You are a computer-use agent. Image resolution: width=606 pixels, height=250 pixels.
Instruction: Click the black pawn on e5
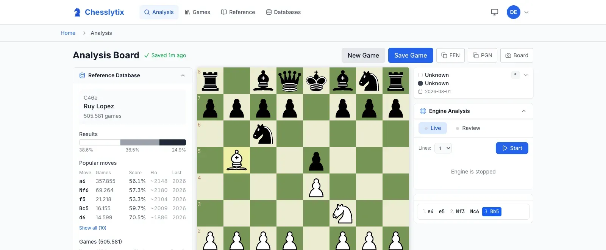pyautogui.click(x=316, y=160)
